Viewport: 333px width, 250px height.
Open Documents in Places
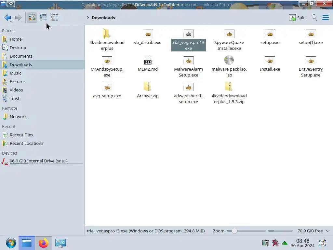coord(42,56)
